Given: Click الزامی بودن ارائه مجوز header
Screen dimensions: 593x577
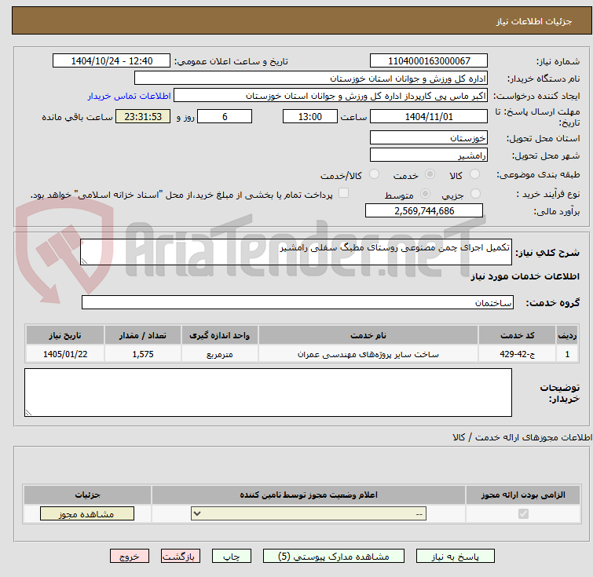Looking at the screenshot, I should (x=523, y=495).
